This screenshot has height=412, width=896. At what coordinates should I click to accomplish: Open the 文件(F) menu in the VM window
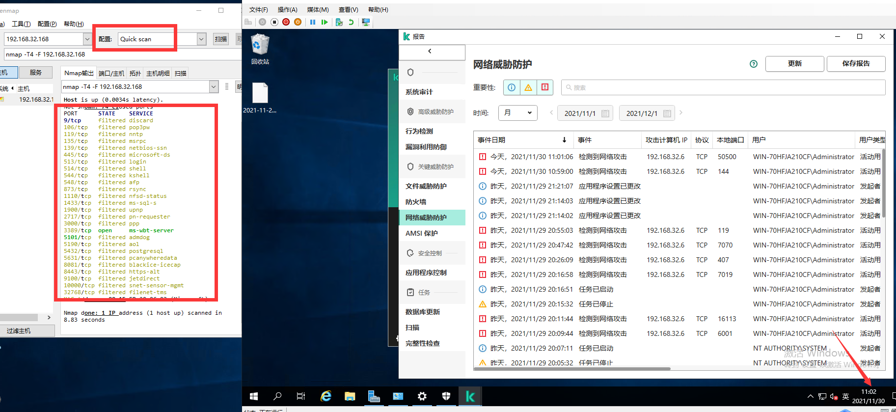coord(258,10)
